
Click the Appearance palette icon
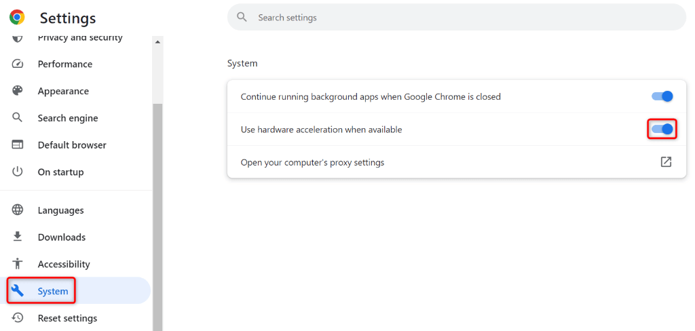click(18, 91)
